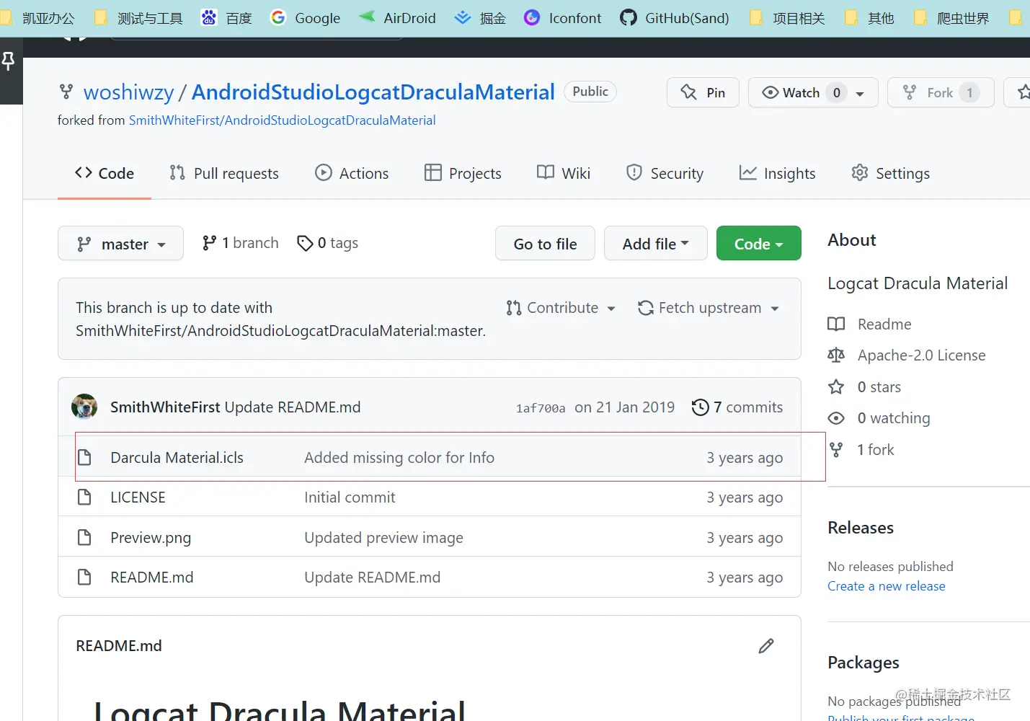
Task: Click the Go to file button
Action: tap(545, 243)
